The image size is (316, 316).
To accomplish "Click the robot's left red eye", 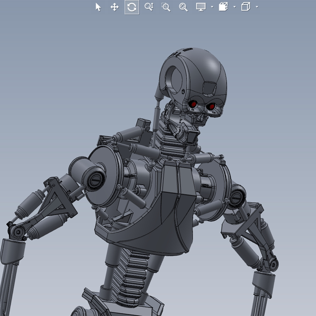I will click(x=193, y=104).
